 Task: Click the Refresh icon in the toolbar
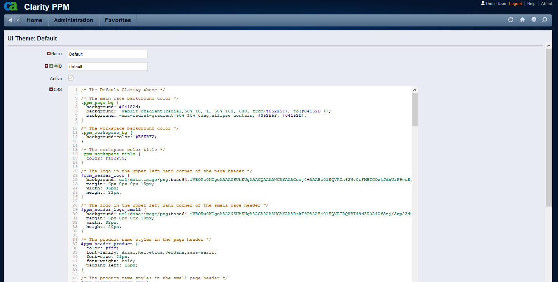511,20
